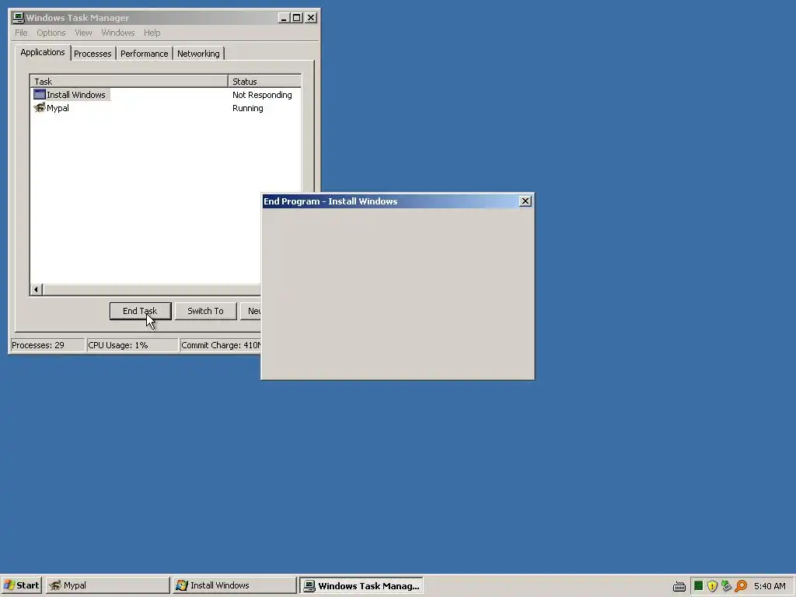Click the Running status cell
The image size is (796, 597).
(248, 107)
